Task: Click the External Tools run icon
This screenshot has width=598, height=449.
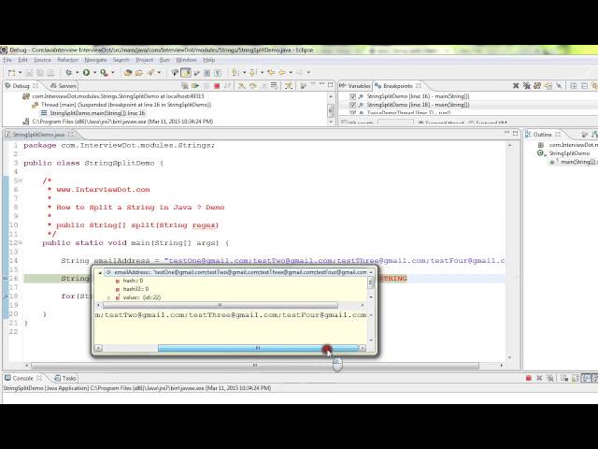Action: click(105, 72)
